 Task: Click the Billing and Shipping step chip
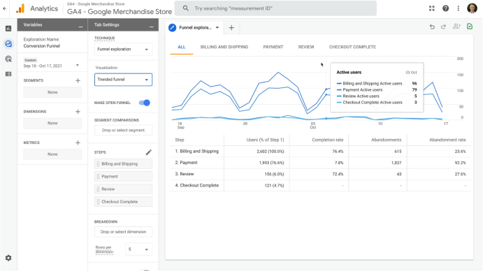point(123,164)
